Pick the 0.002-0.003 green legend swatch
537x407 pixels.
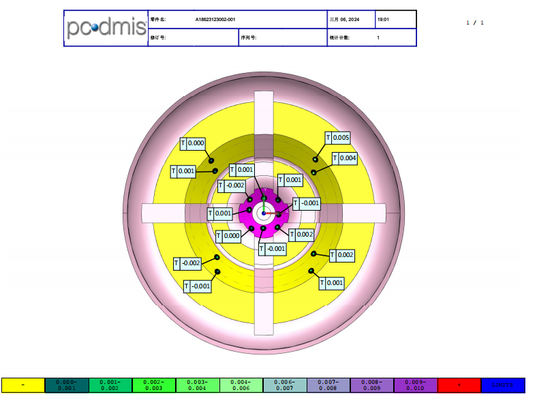pyautogui.click(x=154, y=385)
